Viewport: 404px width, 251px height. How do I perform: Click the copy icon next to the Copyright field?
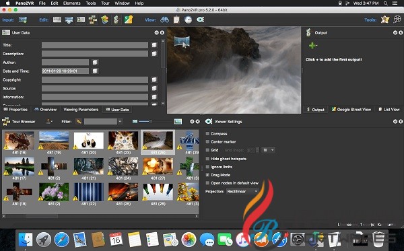(x=154, y=80)
